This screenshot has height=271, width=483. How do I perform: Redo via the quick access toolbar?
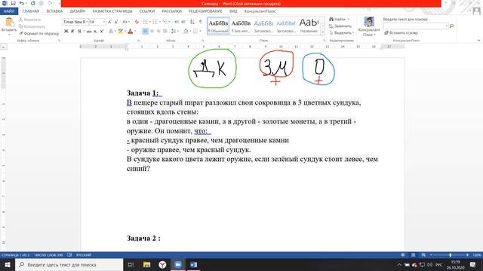[32, 3]
